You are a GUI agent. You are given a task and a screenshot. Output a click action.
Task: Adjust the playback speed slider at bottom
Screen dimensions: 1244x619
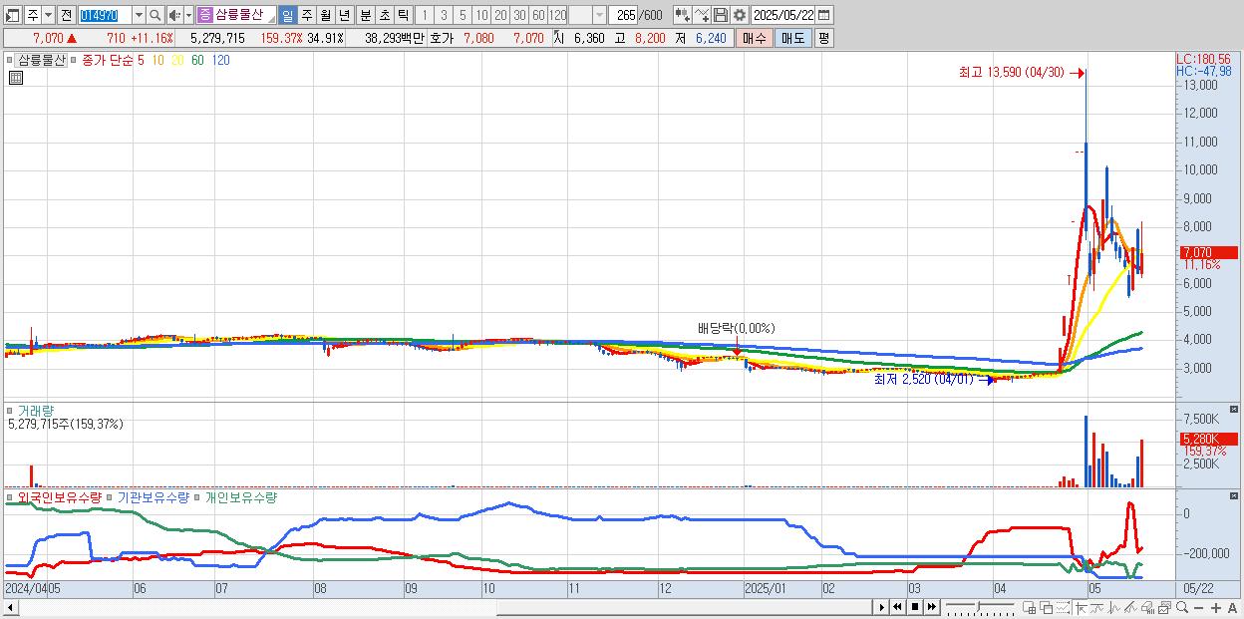coord(980,607)
